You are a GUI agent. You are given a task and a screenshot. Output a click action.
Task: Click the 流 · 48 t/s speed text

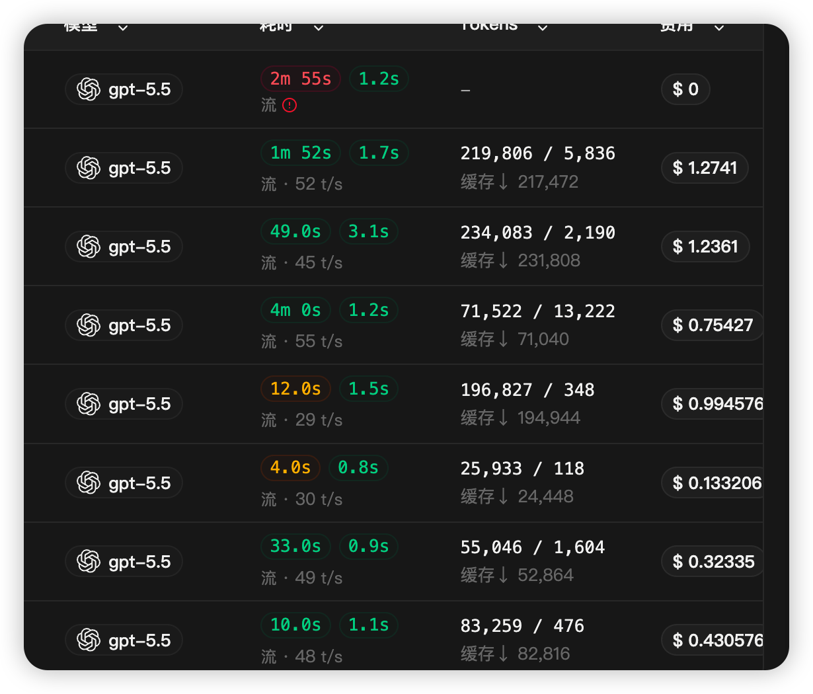pyautogui.click(x=302, y=656)
